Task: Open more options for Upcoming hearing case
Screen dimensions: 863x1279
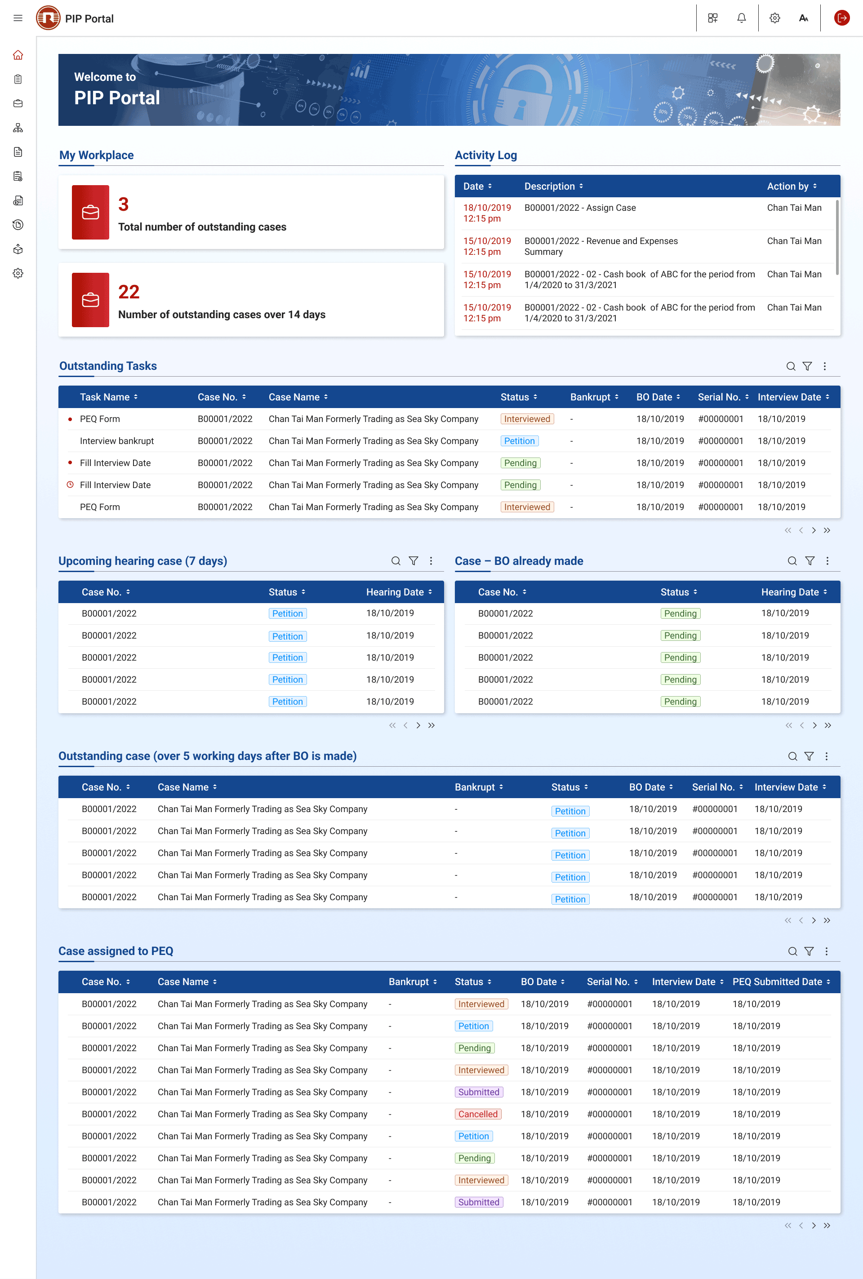Action: pyautogui.click(x=431, y=561)
